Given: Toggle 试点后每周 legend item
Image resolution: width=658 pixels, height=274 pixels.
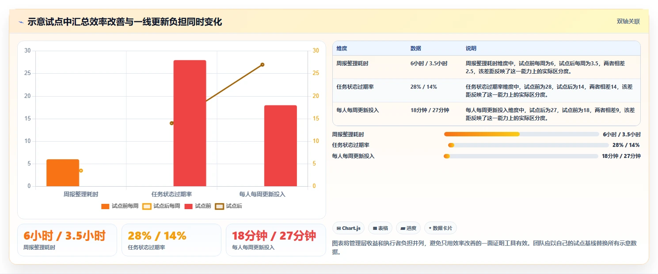Looking at the screenshot, I should click(x=161, y=206).
